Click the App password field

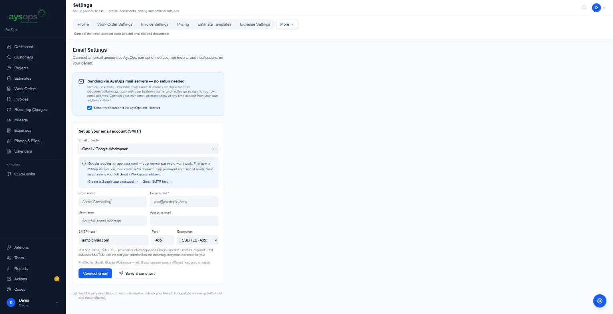tap(184, 221)
